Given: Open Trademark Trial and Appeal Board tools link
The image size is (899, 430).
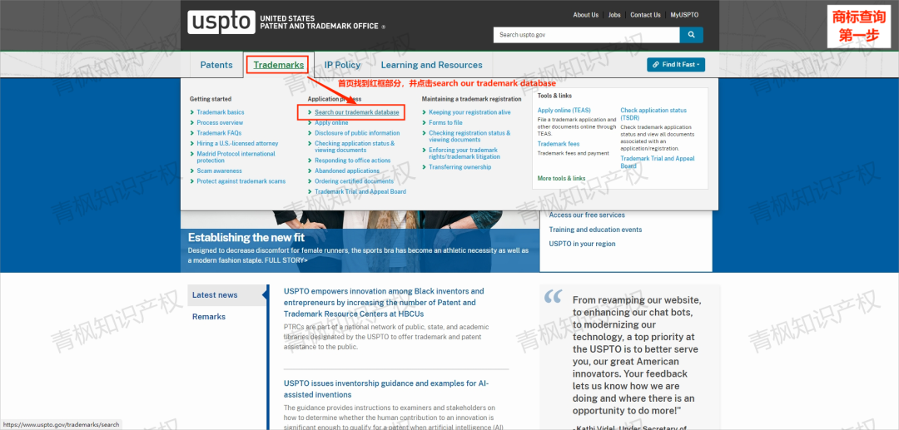Looking at the screenshot, I should (657, 162).
